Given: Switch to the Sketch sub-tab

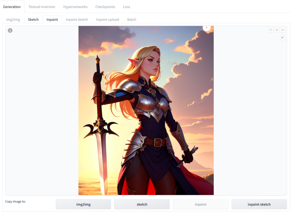Looking at the screenshot, I should tap(33, 20).
